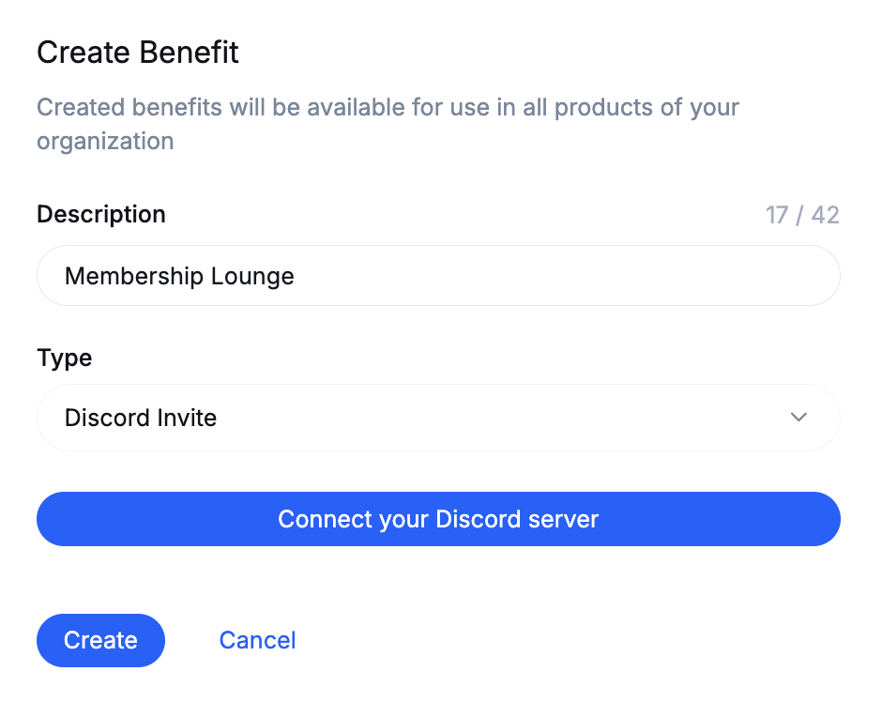The width and height of the screenshot is (882, 717).
Task: Focus the Description input field
Action: pos(438,276)
